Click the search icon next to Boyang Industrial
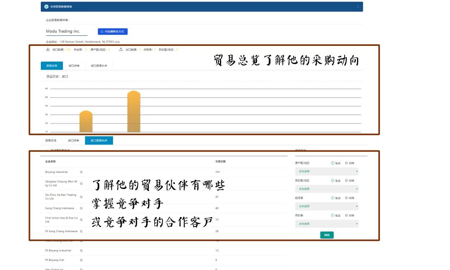450x270 pixels. click(x=81, y=172)
